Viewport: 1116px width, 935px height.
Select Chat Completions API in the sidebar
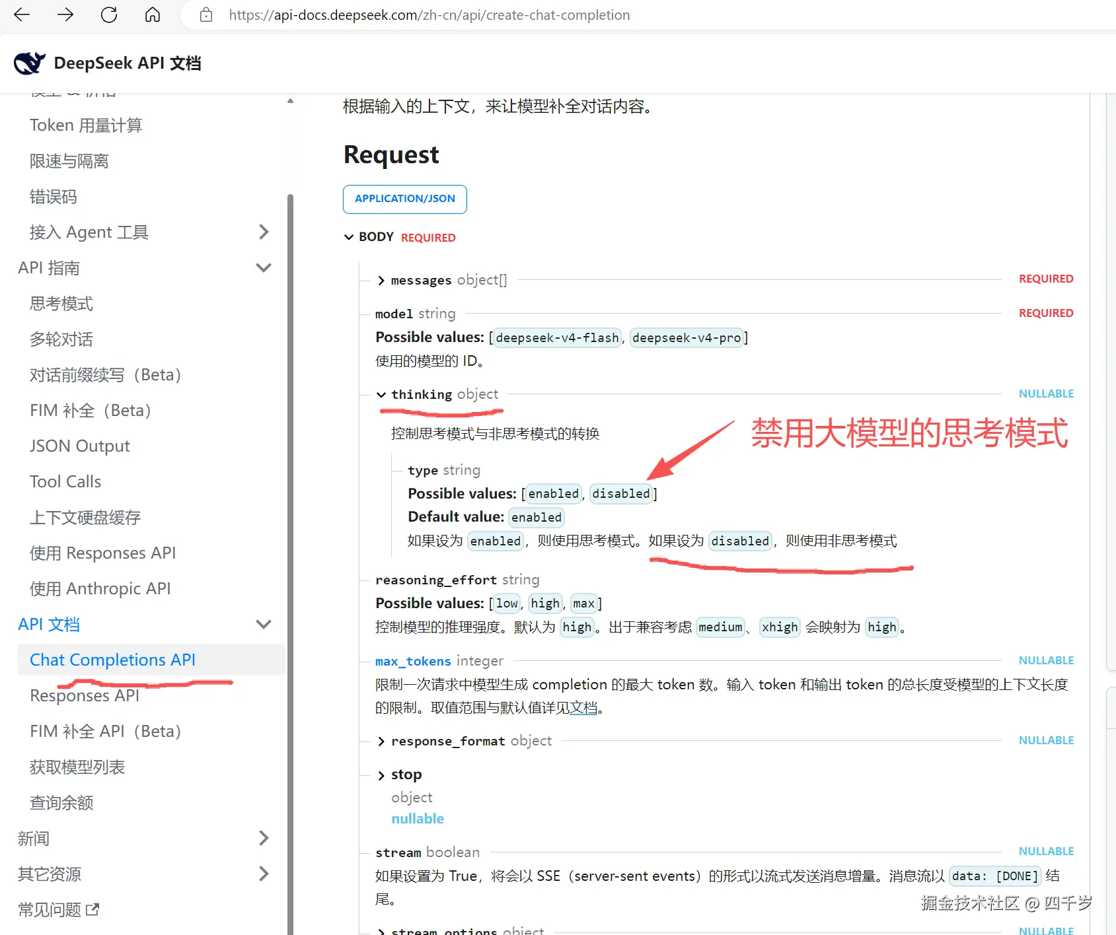click(151, 660)
